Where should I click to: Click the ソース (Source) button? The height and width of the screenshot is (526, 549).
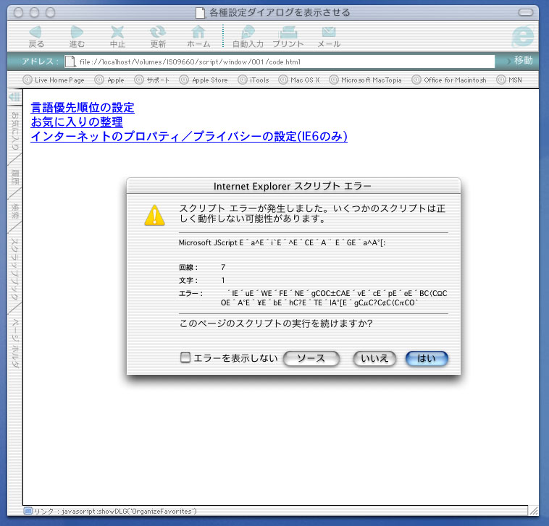tap(311, 358)
